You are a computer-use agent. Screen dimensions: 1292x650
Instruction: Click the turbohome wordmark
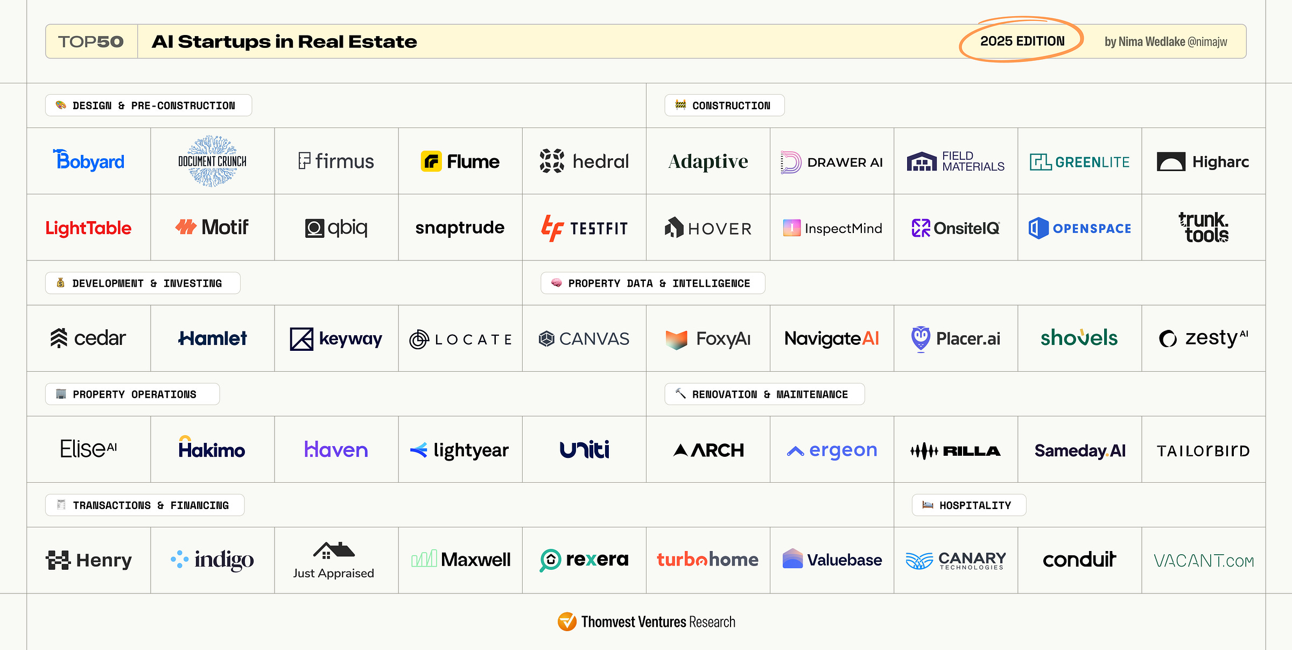pos(707,560)
